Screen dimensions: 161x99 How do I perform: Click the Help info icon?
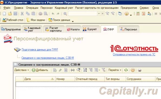coord(126,13)
